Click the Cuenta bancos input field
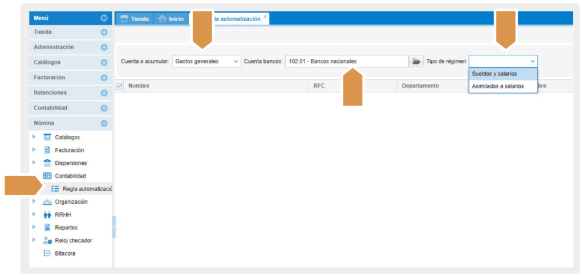The image size is (584, 279). coord(347,61)
